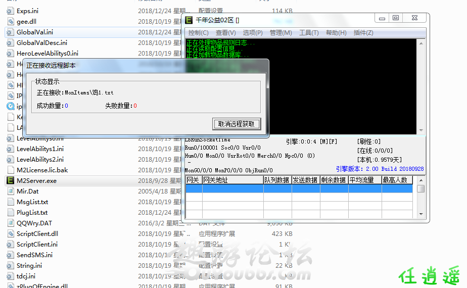Select the Mir.Dat file name
467x288 pixels.
(28, 191)
